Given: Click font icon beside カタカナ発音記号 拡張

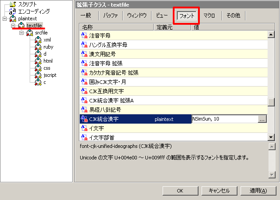Looking at the screenshot, I should [x=84, y=72].
